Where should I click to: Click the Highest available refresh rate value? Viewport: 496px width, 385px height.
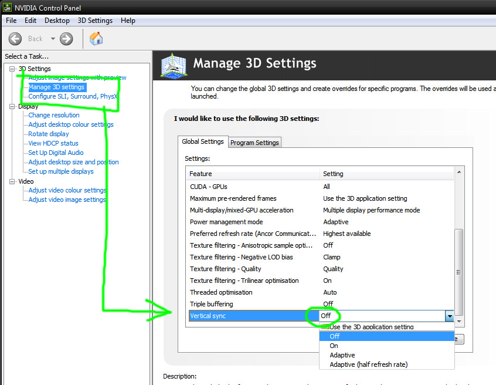[x=346, y=234]
